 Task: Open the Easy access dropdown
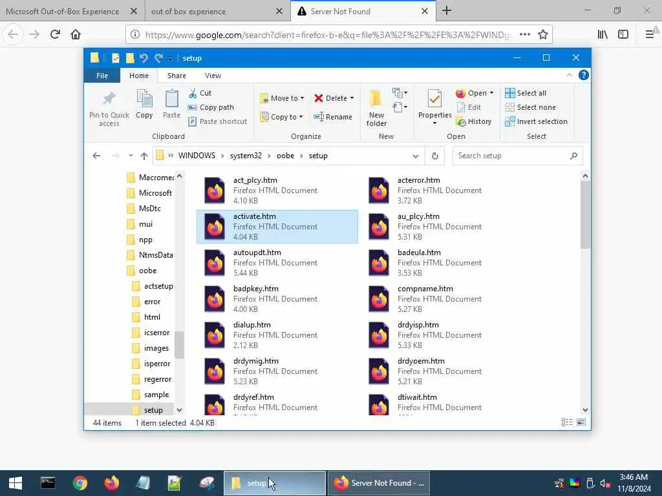pos(400,107)
